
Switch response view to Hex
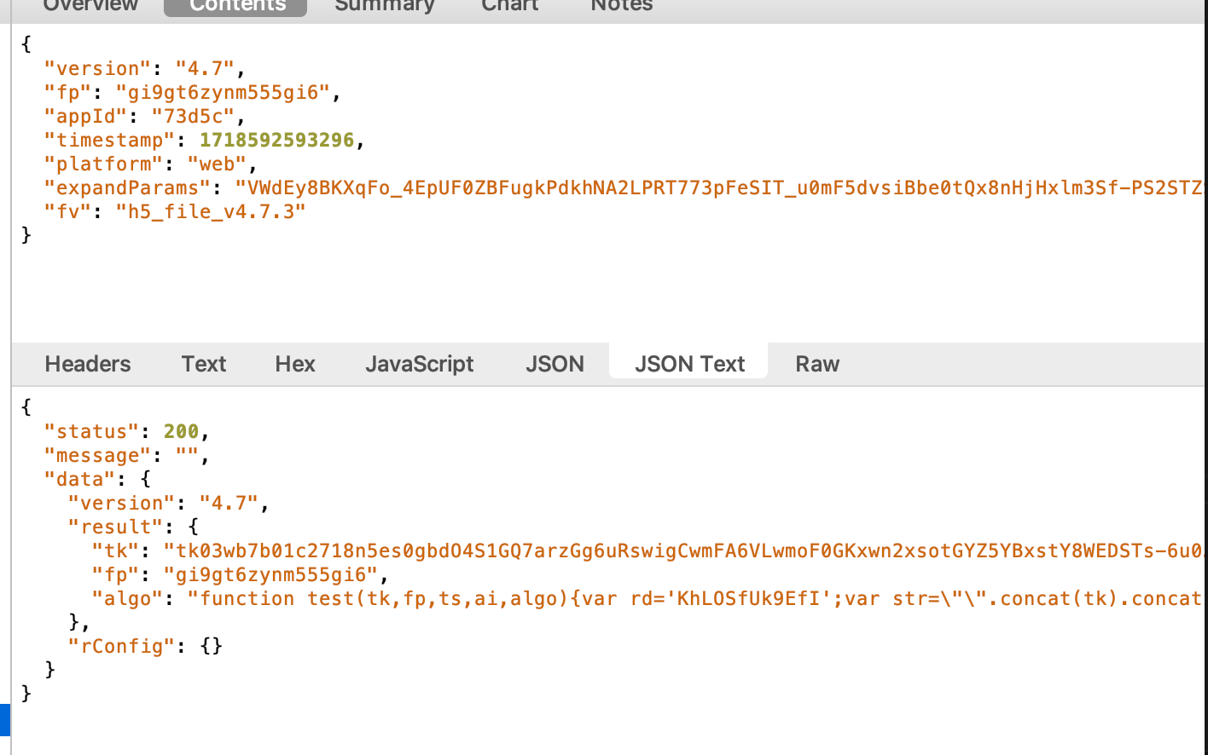(295, 364)
